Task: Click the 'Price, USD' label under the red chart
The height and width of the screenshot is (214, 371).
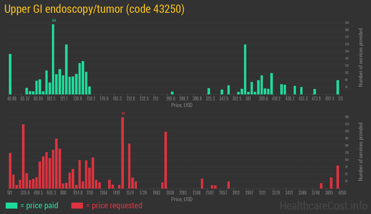Action: point(182,199)
